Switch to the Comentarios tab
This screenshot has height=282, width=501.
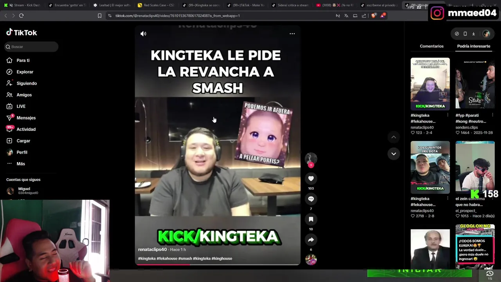coord(431,46)
